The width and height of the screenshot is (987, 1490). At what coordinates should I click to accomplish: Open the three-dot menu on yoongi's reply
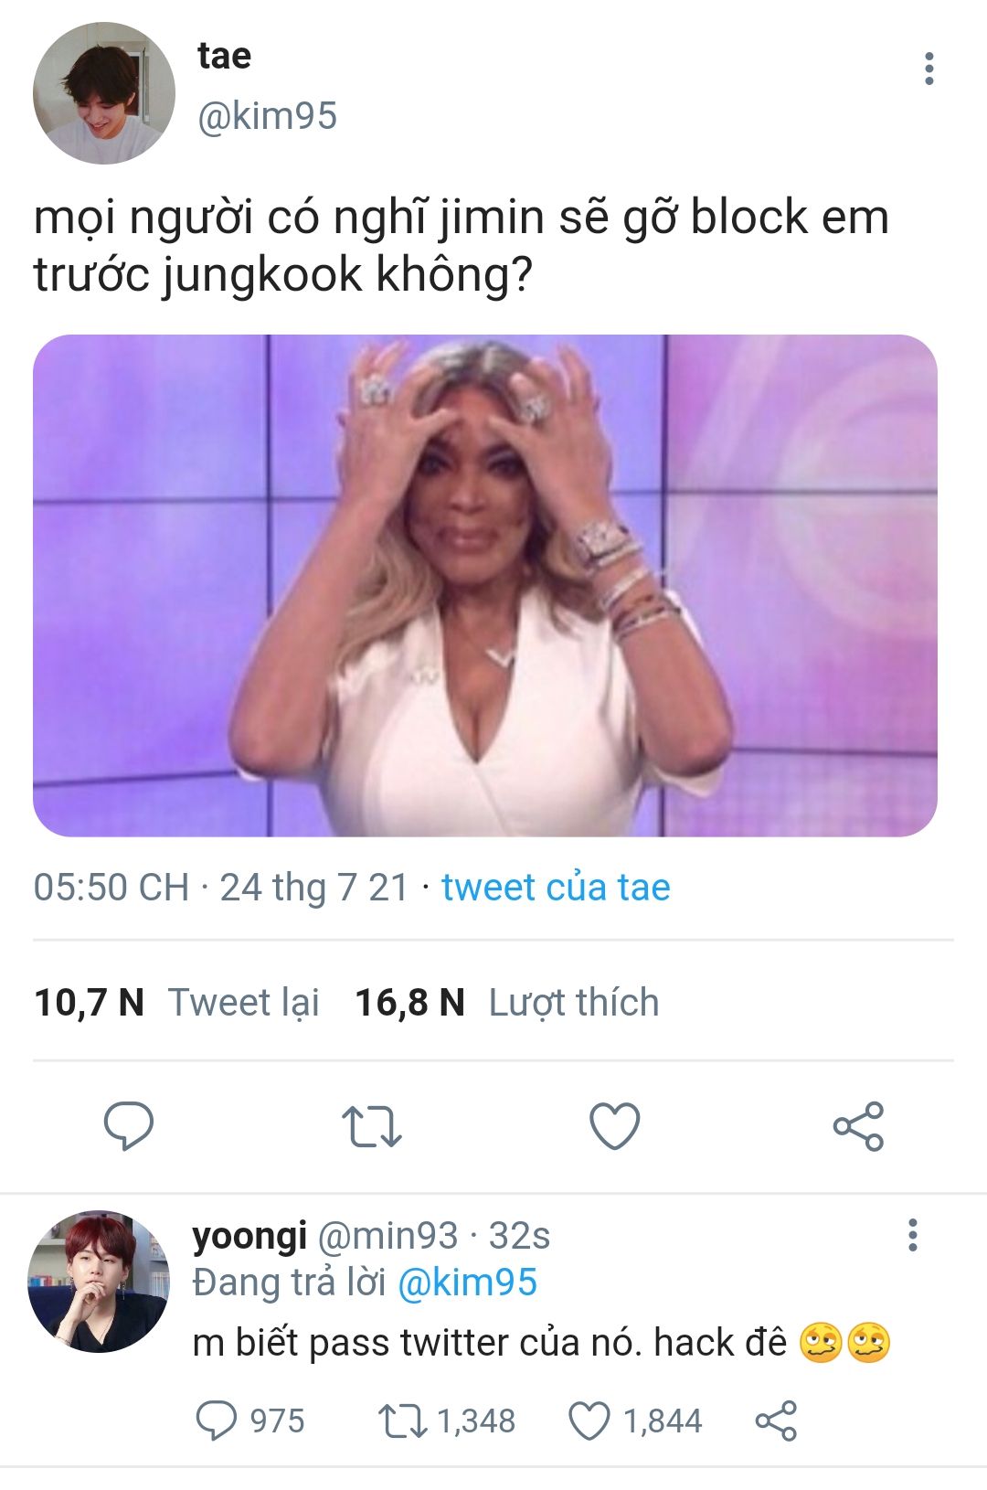coord(912,1235)
